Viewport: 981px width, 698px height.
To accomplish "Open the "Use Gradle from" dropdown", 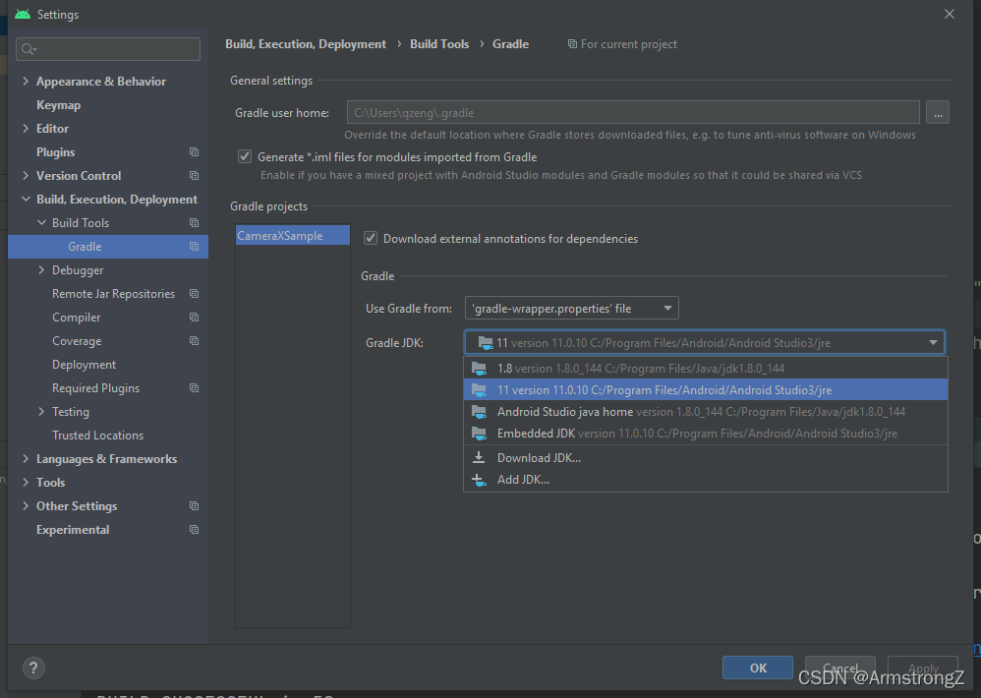I will tap(570, 307).
